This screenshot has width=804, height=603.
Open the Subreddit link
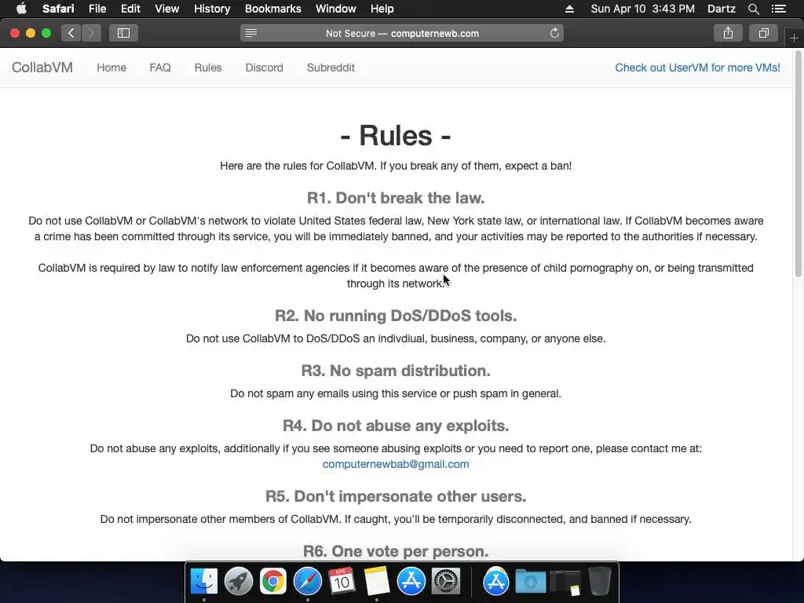[331, 68]
